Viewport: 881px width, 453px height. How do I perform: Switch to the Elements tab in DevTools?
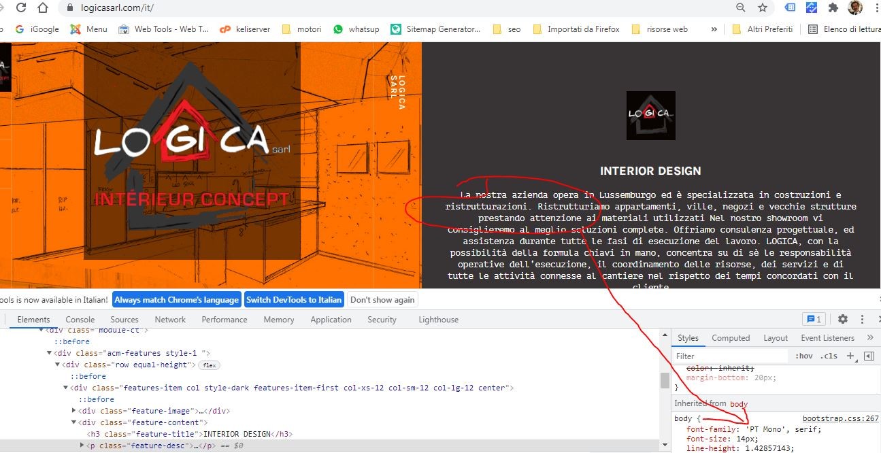[x=33, y=320]
